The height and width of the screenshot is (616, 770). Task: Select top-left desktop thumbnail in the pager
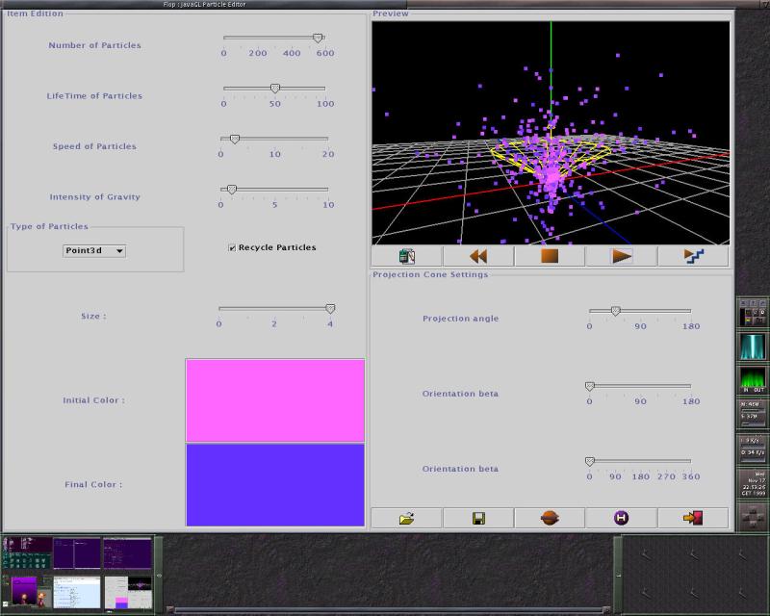tap(27, 553)
